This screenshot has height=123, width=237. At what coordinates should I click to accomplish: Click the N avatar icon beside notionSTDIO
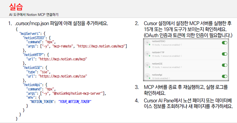147,43
